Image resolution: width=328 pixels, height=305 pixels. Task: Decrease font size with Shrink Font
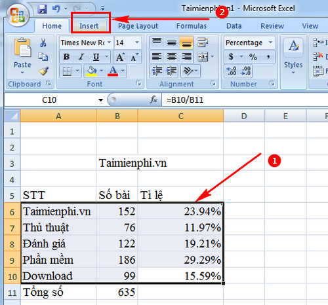pos(134,57)
